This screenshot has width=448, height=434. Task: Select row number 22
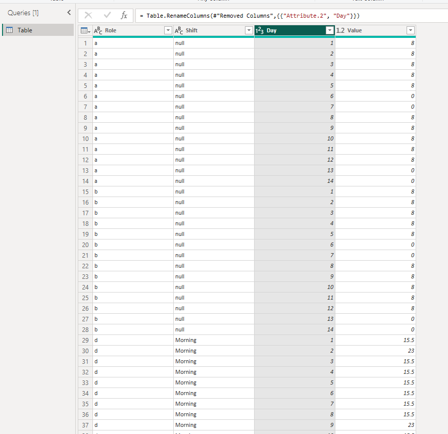tap(85, 266)
